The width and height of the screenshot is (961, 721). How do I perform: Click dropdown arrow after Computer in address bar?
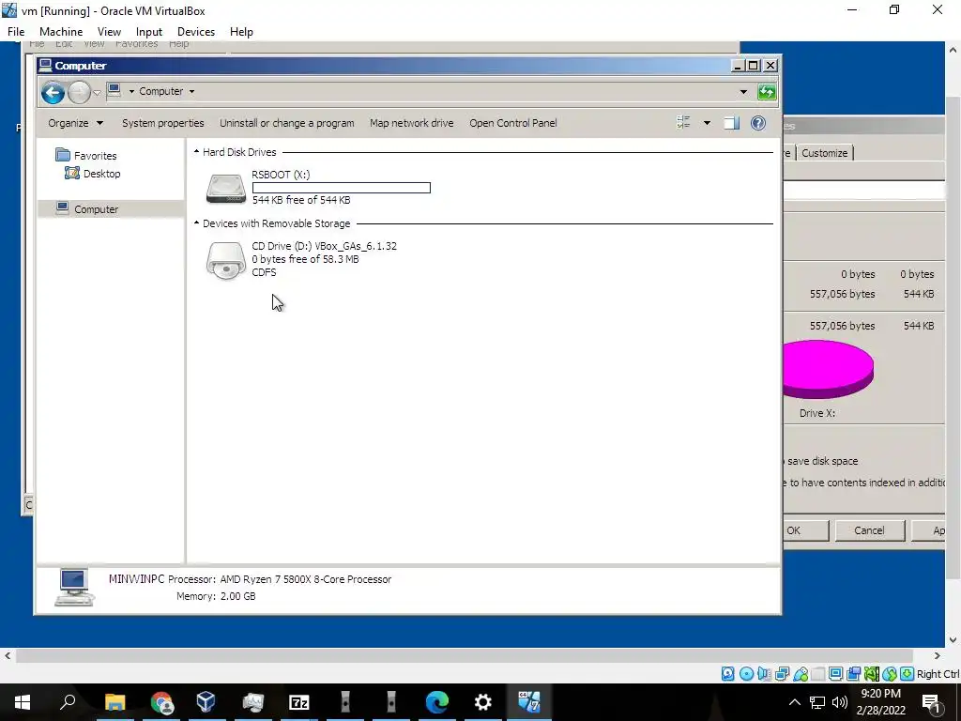click(x=191, y=91)
